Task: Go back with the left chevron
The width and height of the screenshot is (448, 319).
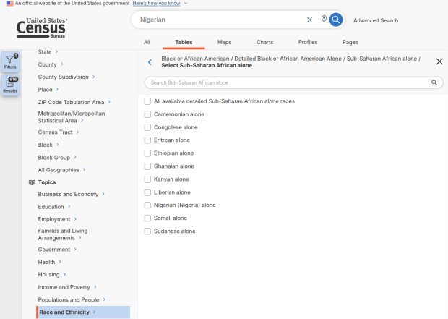Action: click(x=150, y=62)
